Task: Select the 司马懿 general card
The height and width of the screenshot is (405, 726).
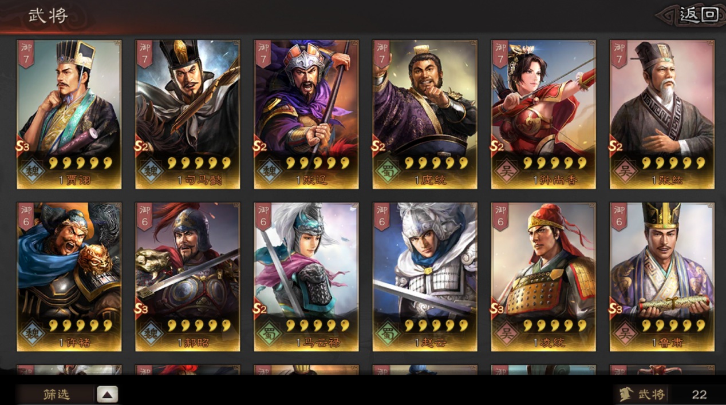Action: coord(188,114)
